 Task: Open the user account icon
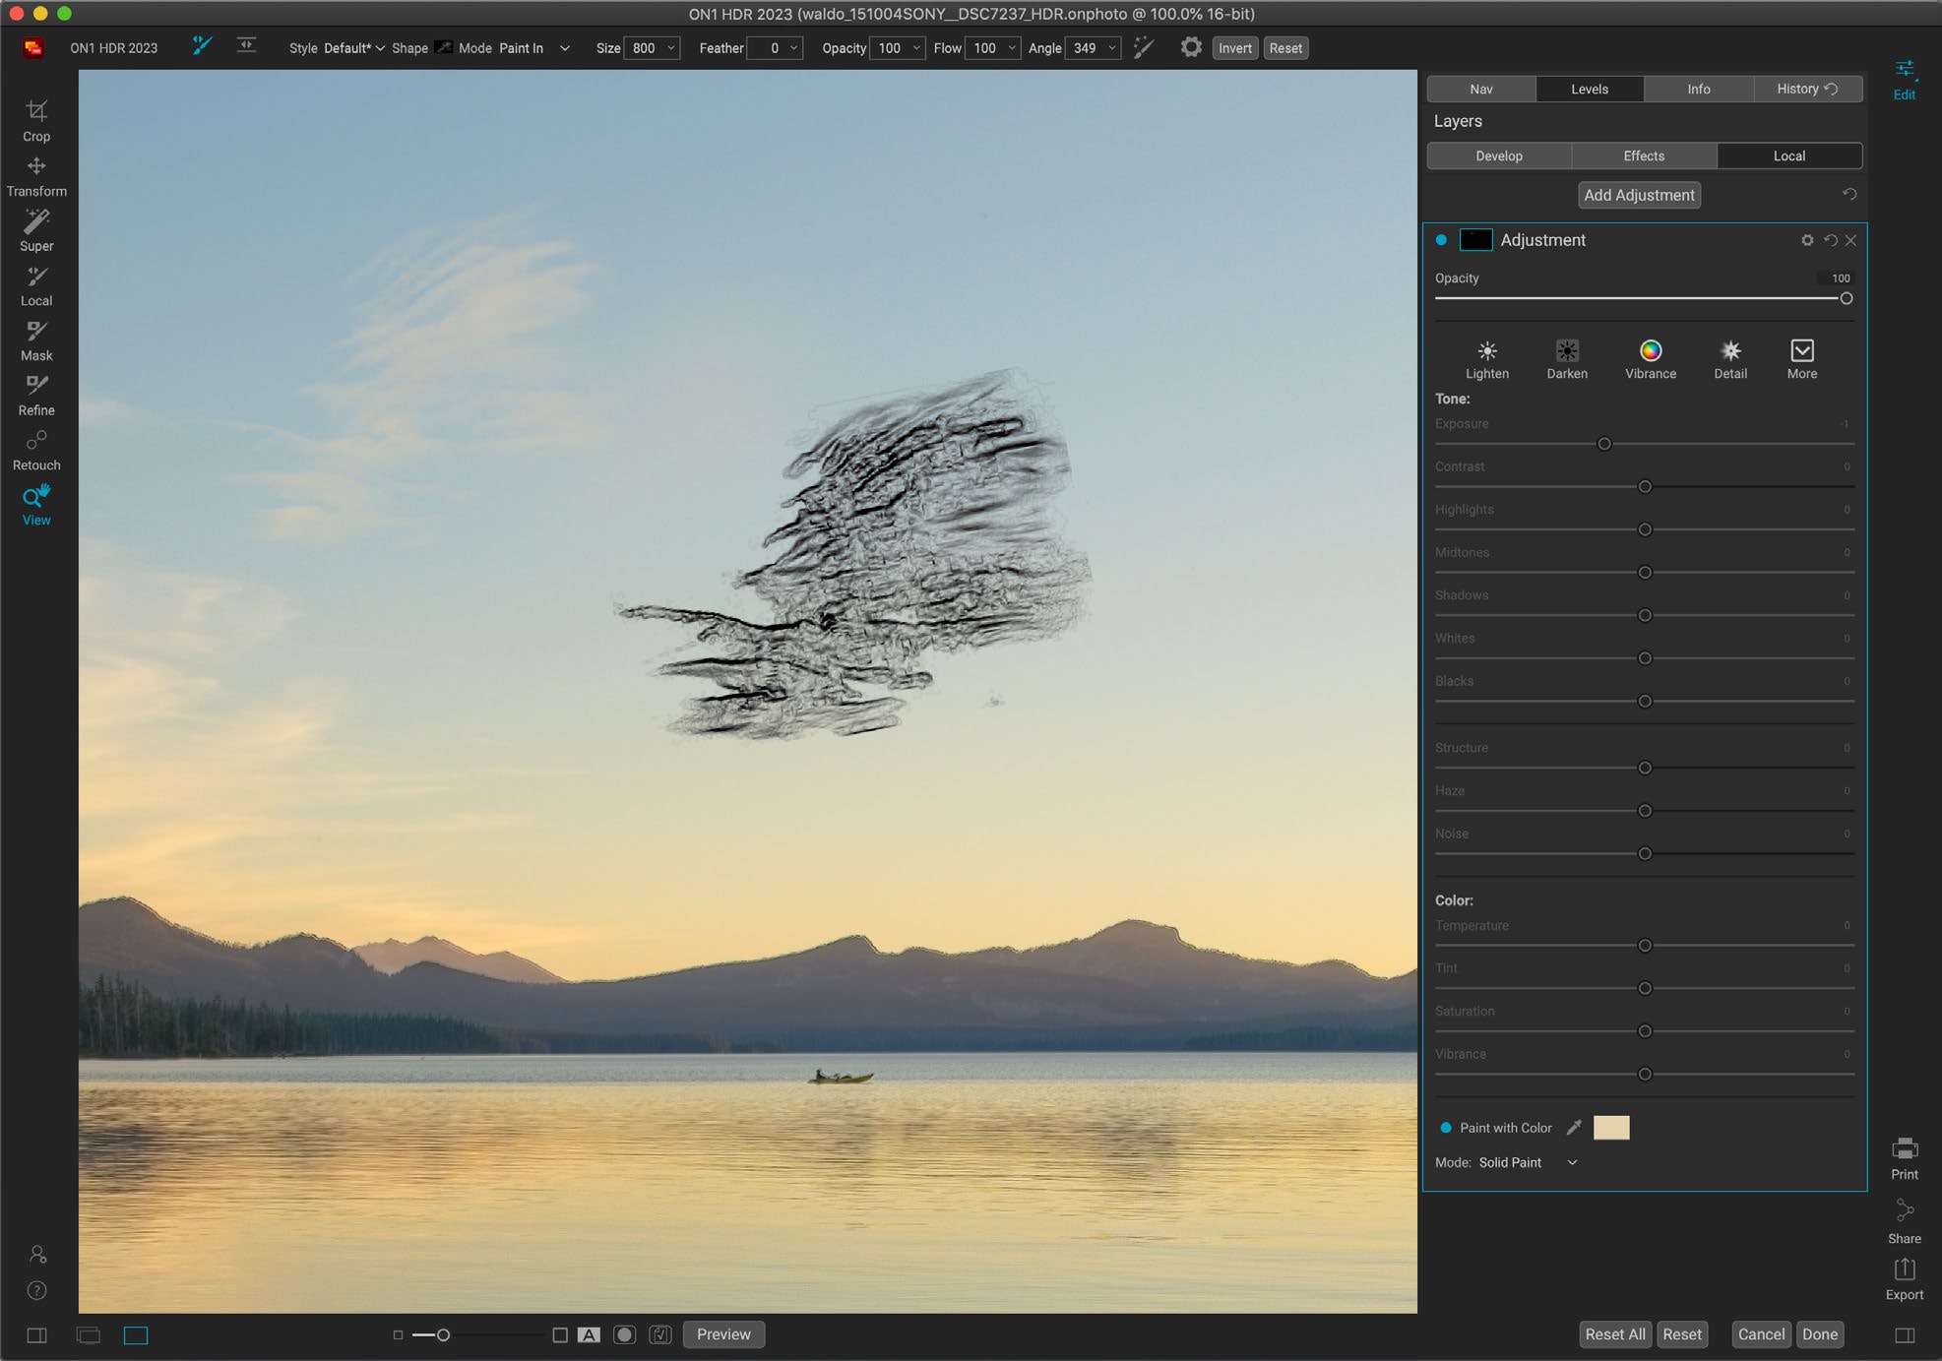click(37, 1254)
